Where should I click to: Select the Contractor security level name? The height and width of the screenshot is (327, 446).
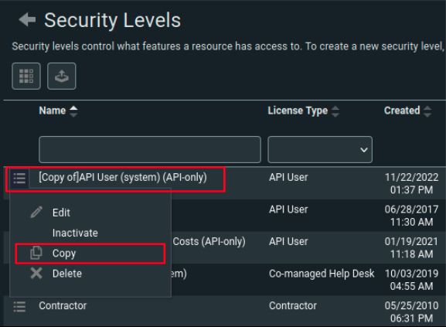(63, 305)
